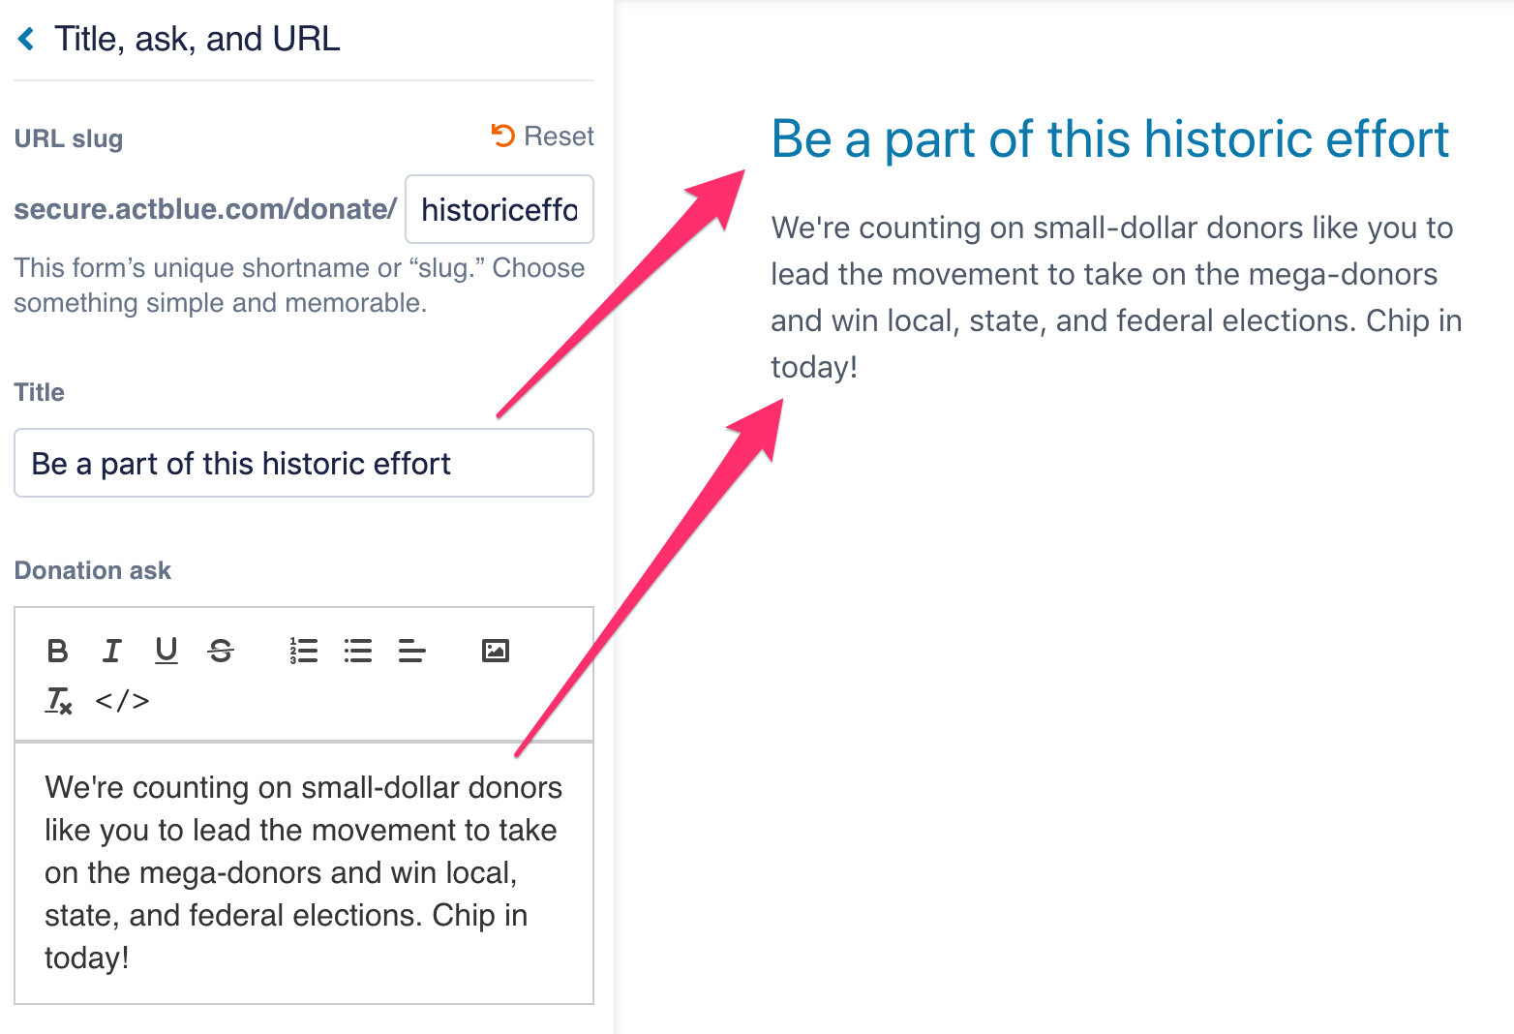The height and width of the screenshot is (1034, 1514).
Task: Clear text formatting
Action: pos(58,700)
